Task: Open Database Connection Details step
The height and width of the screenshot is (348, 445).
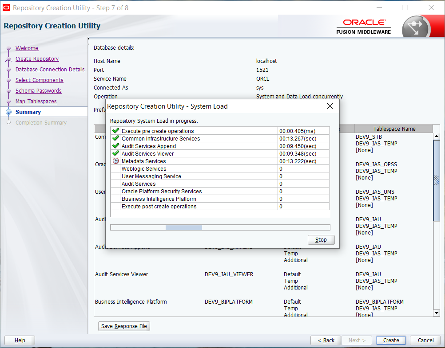Action: pyautogui.click(x=50, y=70)
